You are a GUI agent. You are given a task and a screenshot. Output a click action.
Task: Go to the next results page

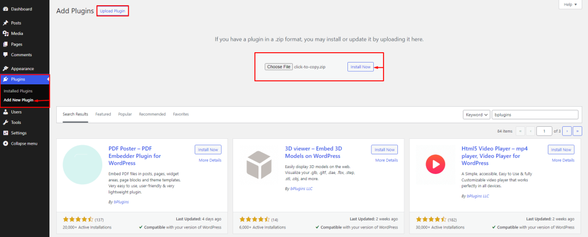(567, 131)
